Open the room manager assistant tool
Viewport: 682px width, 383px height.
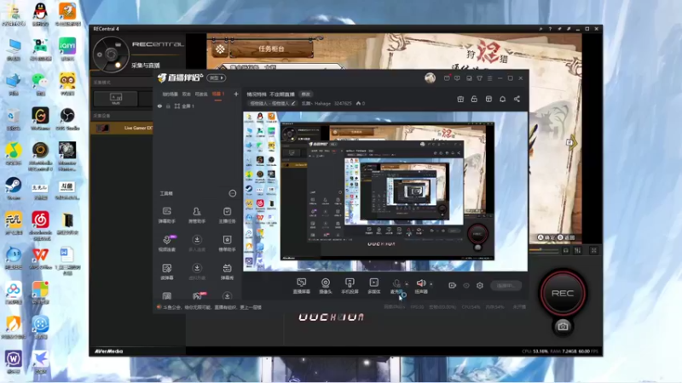point(197,215)
